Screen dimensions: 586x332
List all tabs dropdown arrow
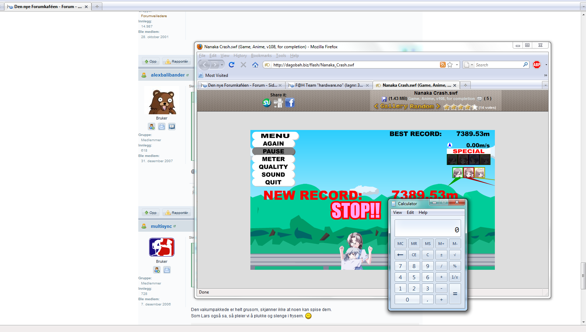pyautogui.click(x=545, y=85)
